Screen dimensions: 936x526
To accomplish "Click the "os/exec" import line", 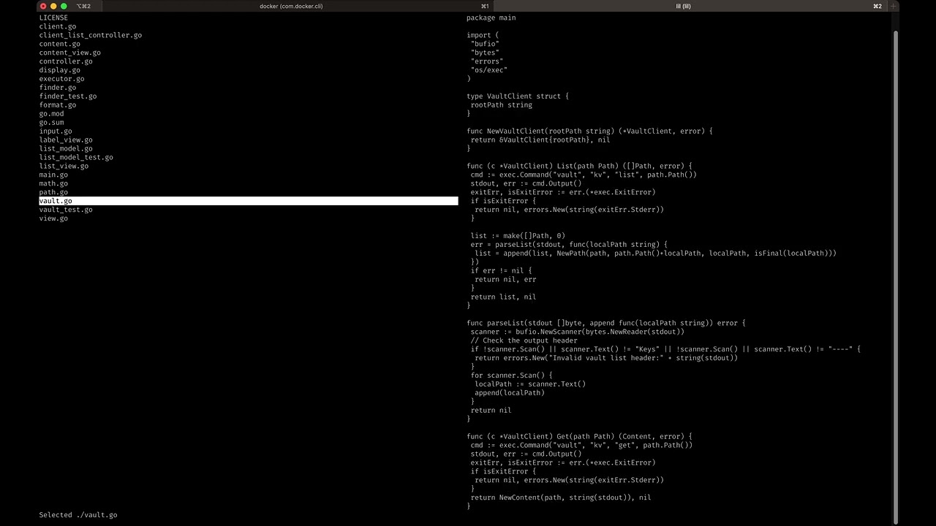I will coord(489,70).
